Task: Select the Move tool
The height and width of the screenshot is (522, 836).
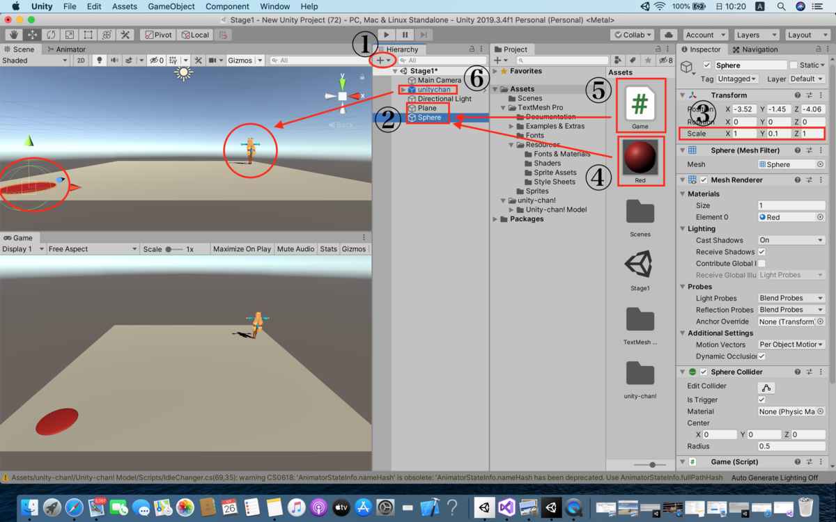Action: 32,35
